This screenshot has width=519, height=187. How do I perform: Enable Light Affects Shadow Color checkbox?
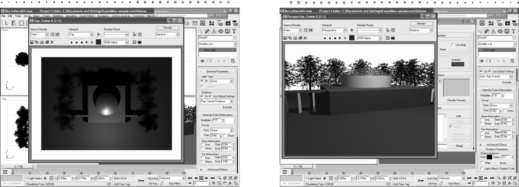482,169
